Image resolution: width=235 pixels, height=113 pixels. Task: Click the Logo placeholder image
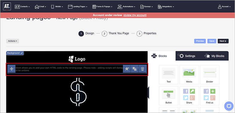point(77,59)
